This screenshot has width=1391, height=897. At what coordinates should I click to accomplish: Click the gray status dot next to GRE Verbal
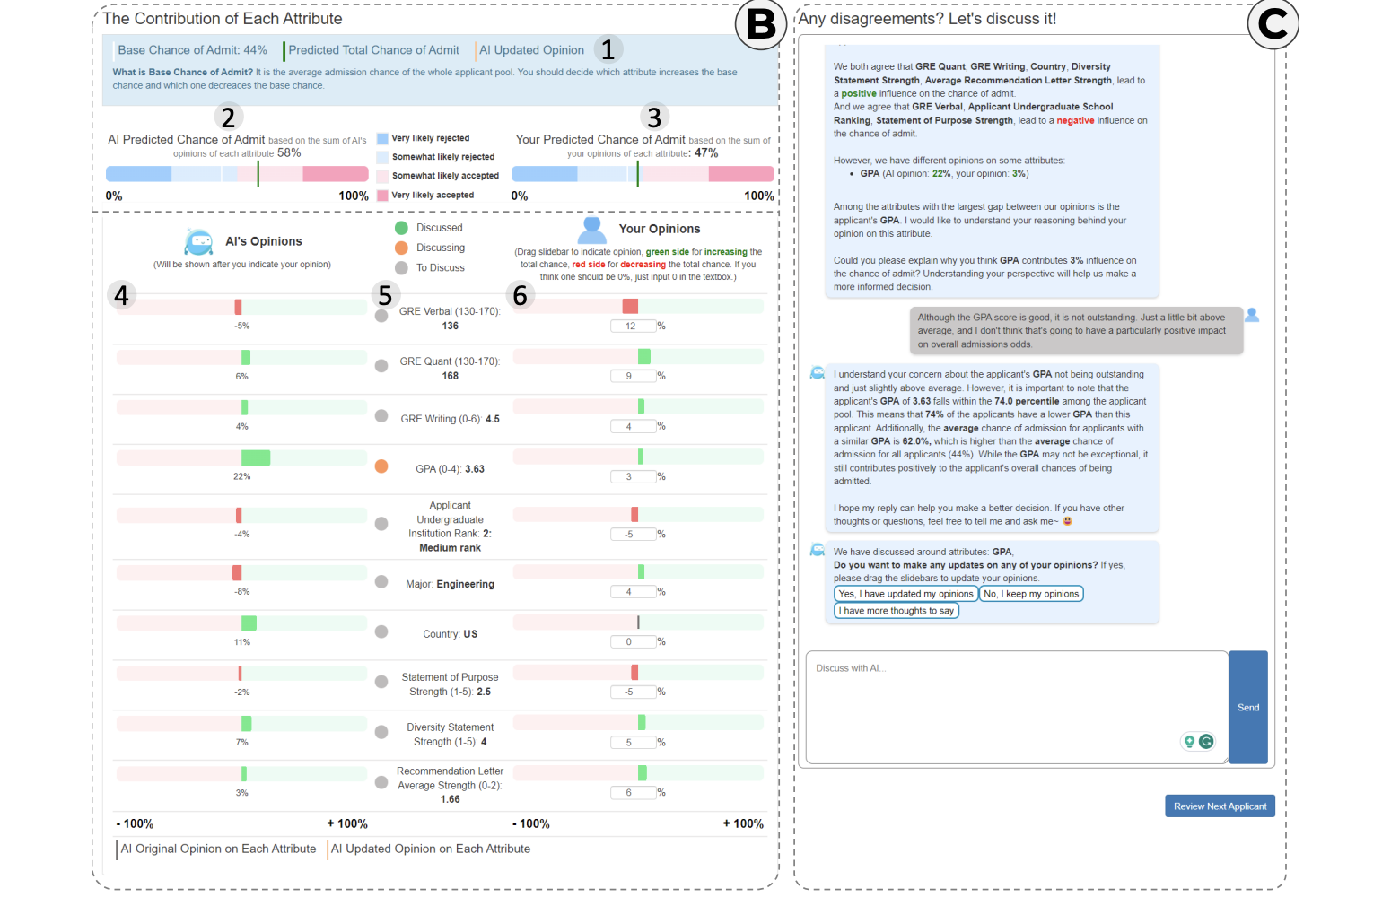[x=381, y=316]
